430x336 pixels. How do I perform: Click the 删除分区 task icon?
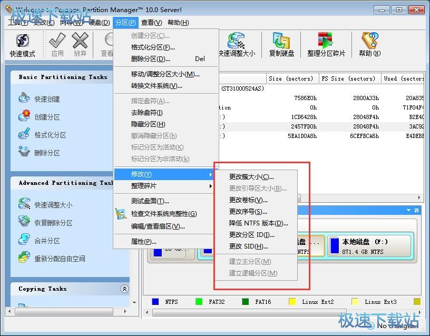click(x=24, y=152)
